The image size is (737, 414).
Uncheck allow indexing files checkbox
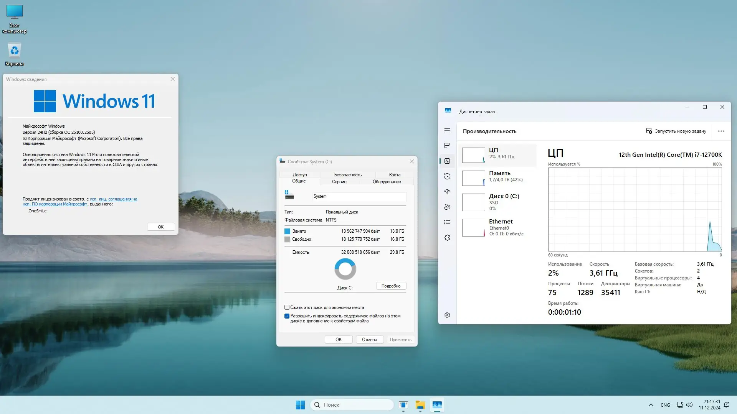tap(287, 316)
